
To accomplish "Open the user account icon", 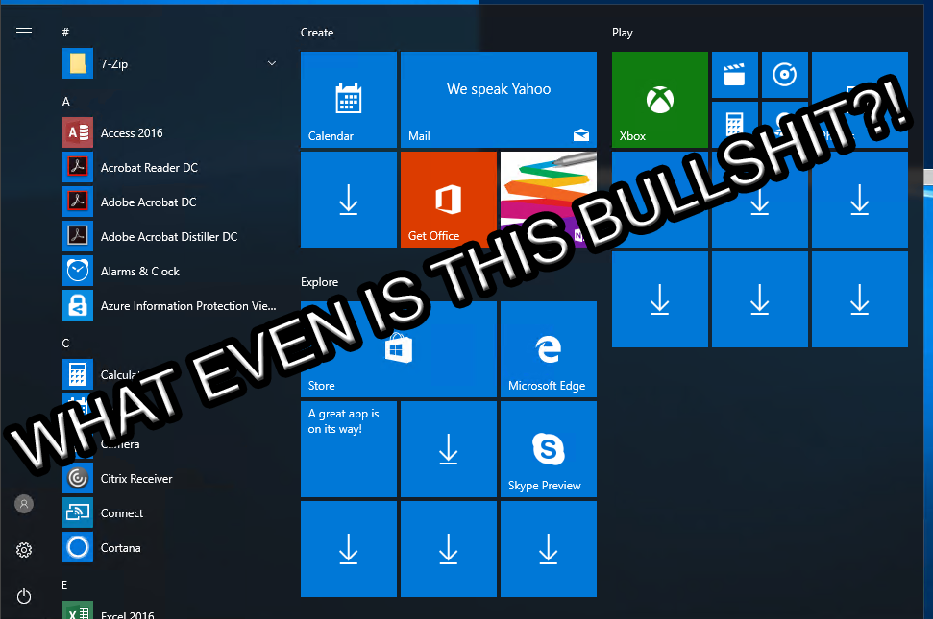I will point(24,504).
